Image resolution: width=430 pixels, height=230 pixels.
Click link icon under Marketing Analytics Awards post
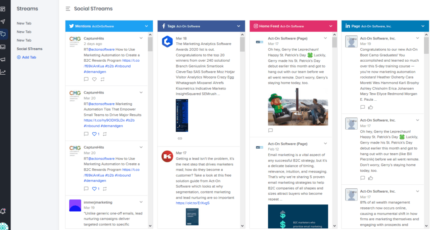pos(180,139)
